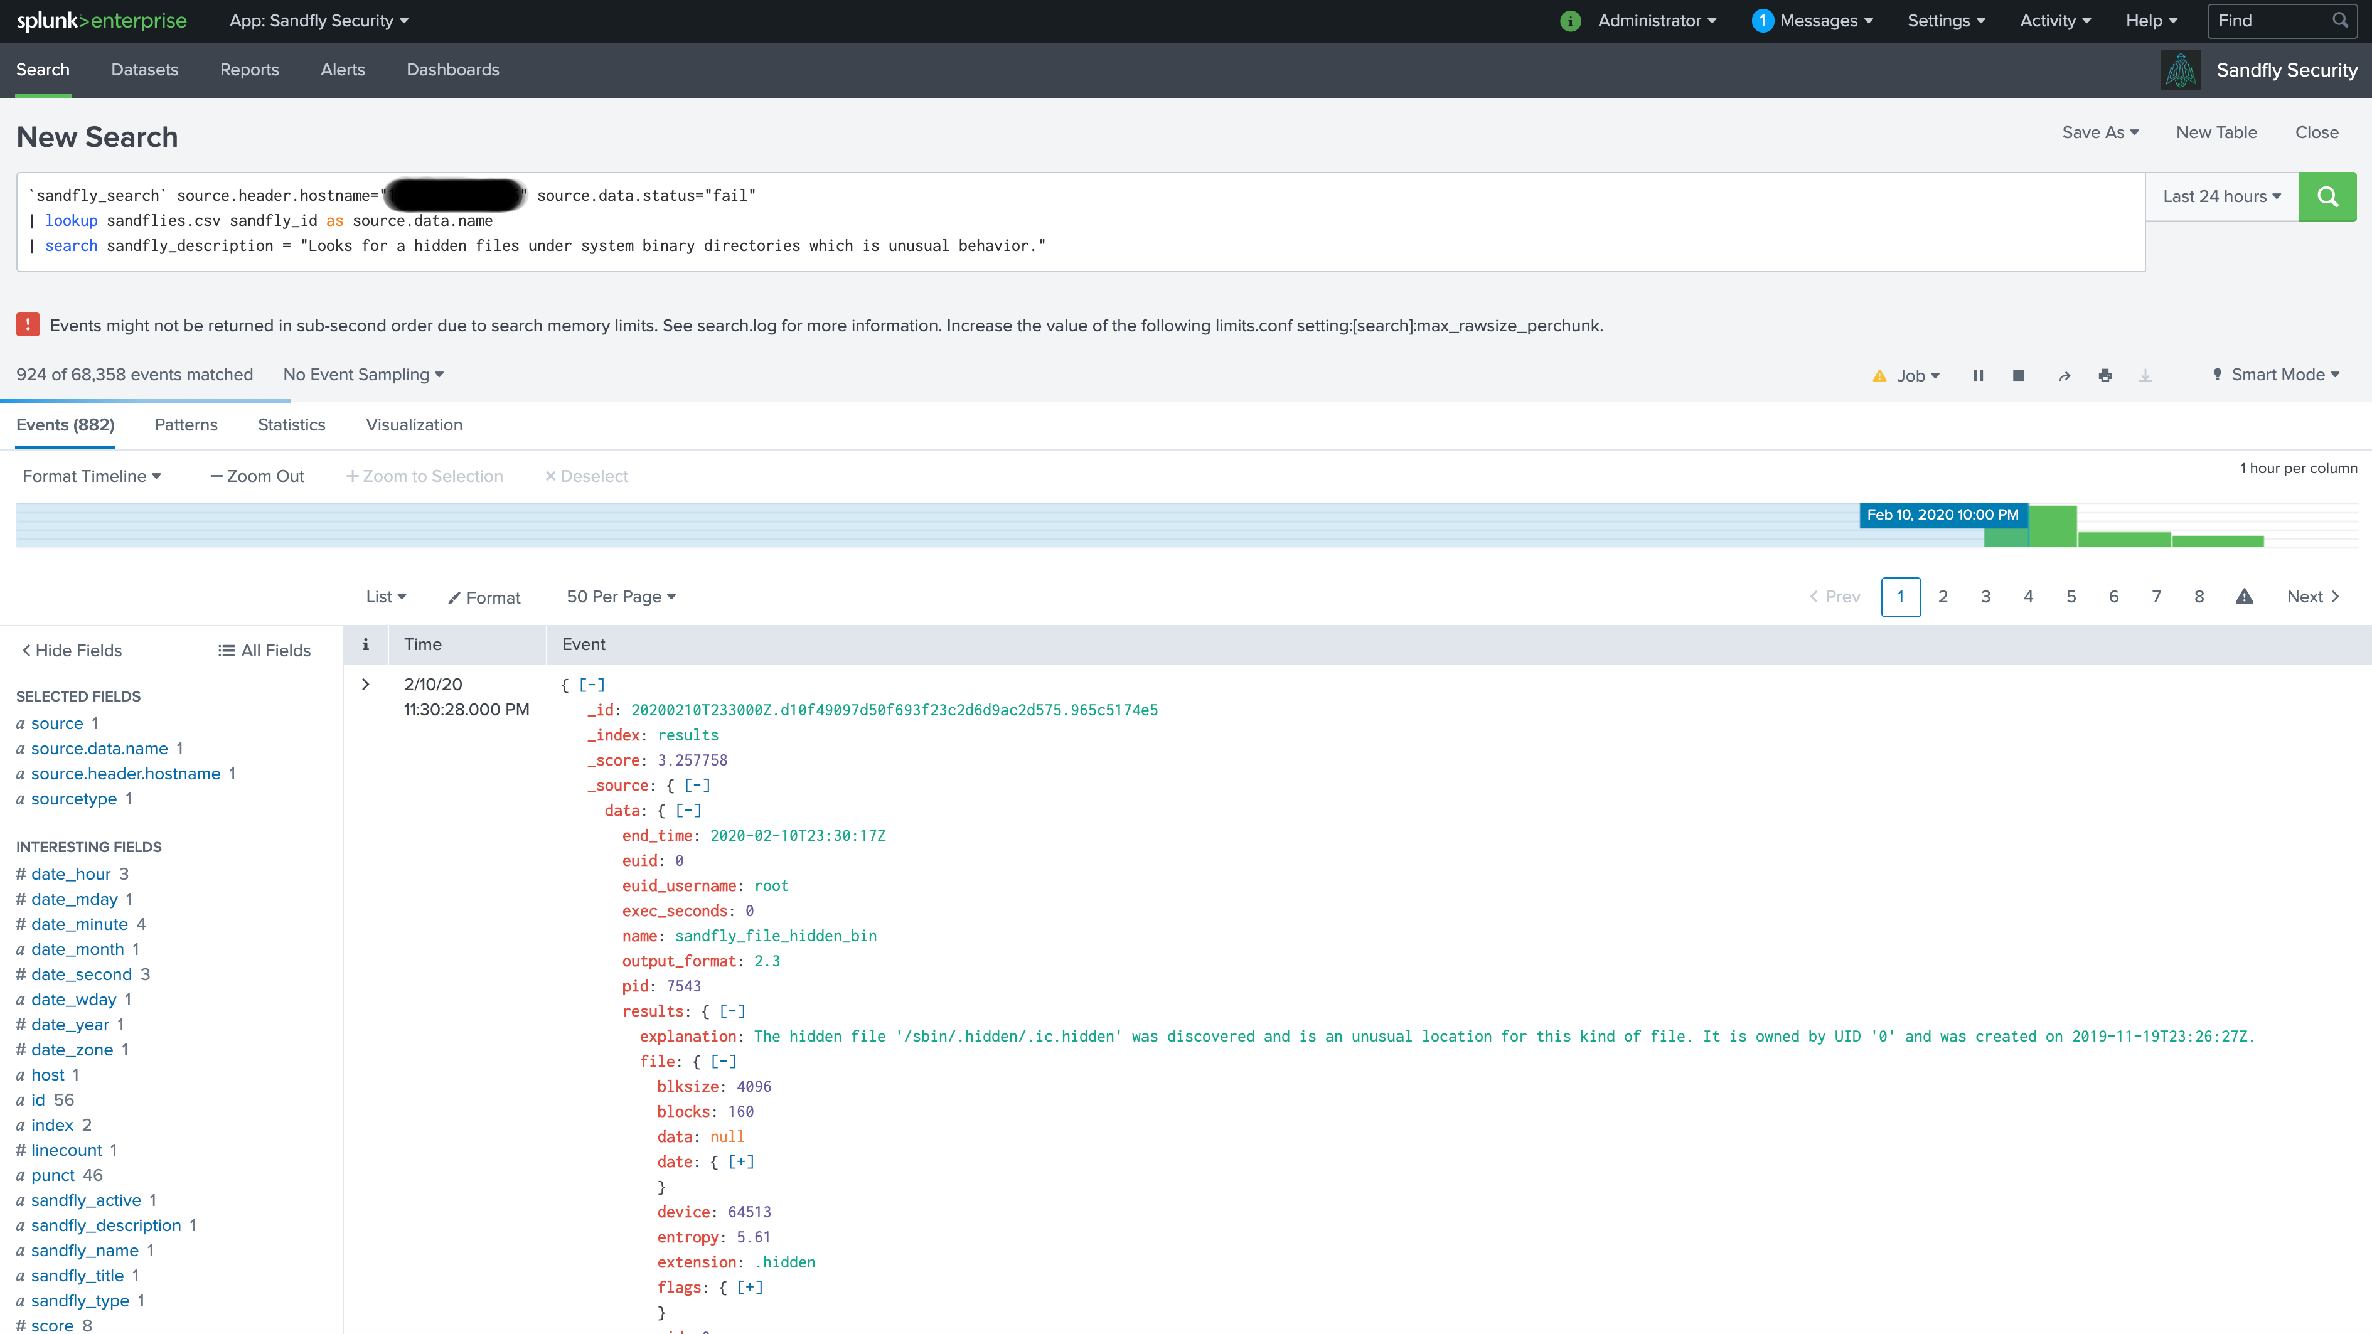Collapse the results object in the event
This screenshot has height=1334, width=2372.
coord(732,1010)
